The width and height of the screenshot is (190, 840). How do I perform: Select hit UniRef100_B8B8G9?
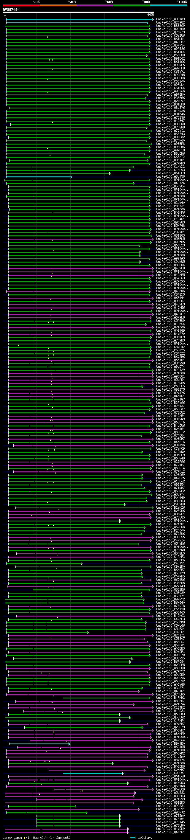[x=170, y=26]
